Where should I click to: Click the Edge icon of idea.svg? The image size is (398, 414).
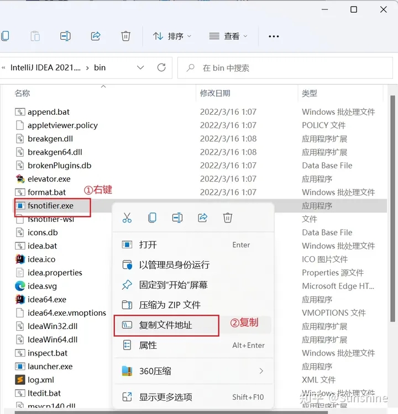point(20,286)
